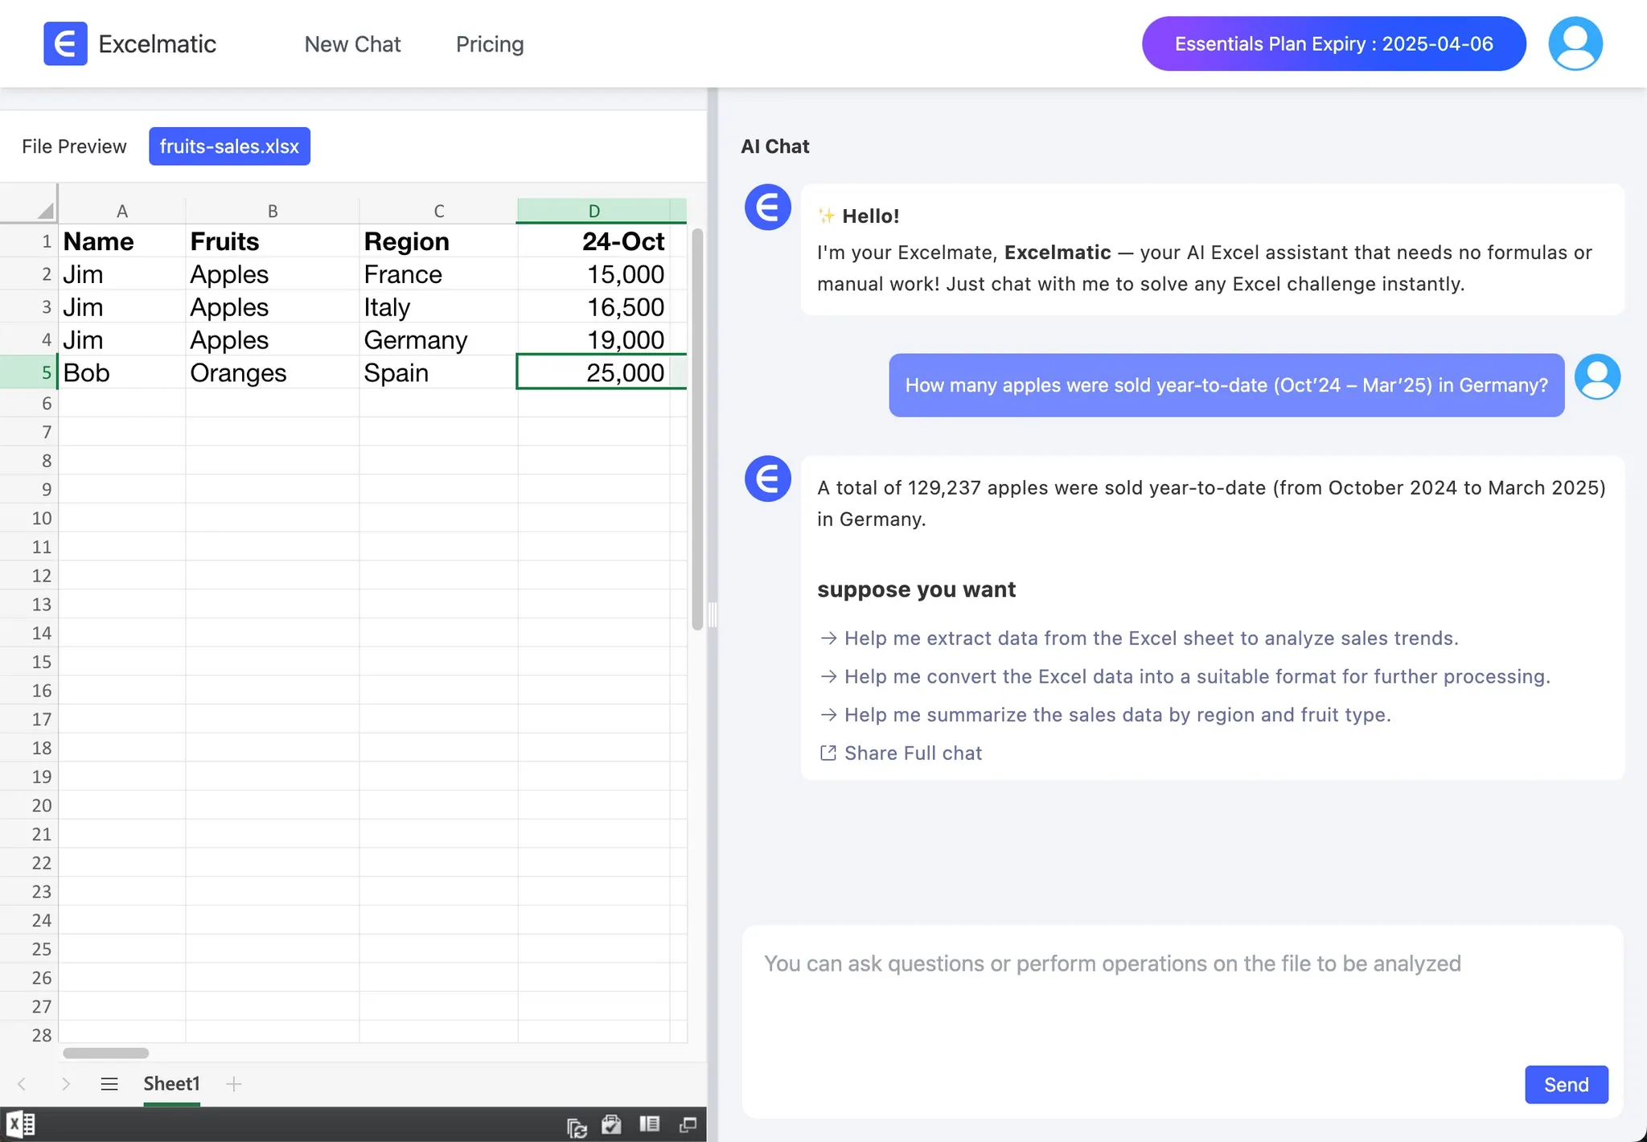Click the Excel file icon in status bar
Viewport: 1647px width, 1142px height.
pyautogui.click(x=22, y=1124)
